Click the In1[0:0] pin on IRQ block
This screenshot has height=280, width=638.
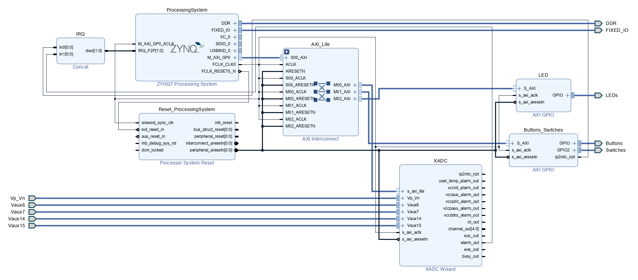[66, 54]
